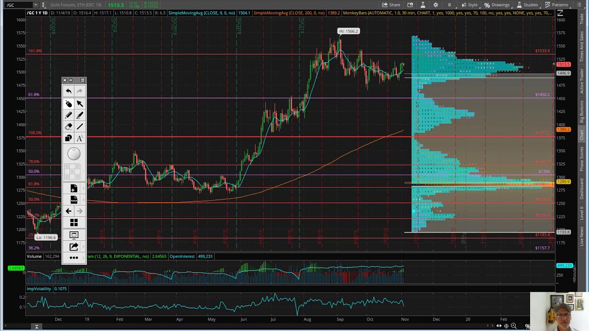Add a new page in drawing palette
The height and width of the screenshot is (331, 589).
pos(74,188)
